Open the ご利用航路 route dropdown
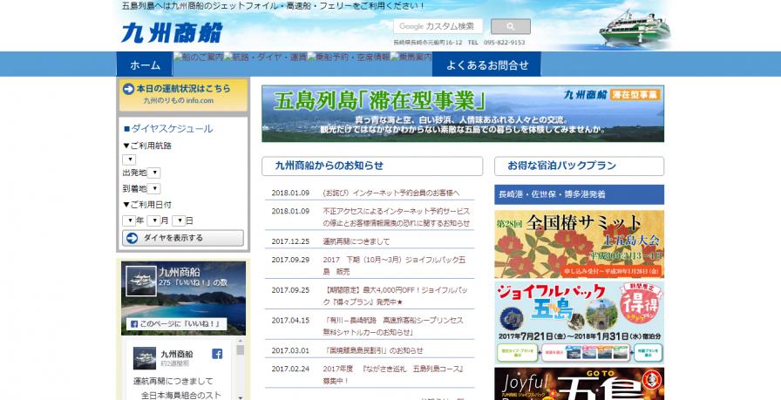The width and height of the screenshot is (781, 400). tap(129, 159)
